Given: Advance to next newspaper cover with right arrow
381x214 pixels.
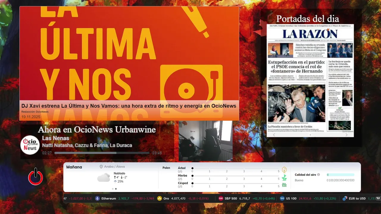Looking at the screenshot, I should (346, 135).
